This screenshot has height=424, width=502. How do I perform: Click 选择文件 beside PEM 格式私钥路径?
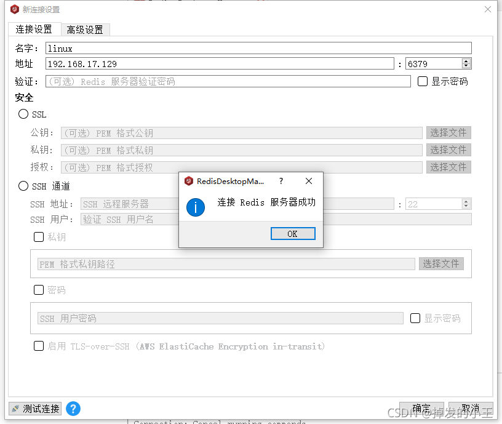point(441,264)
